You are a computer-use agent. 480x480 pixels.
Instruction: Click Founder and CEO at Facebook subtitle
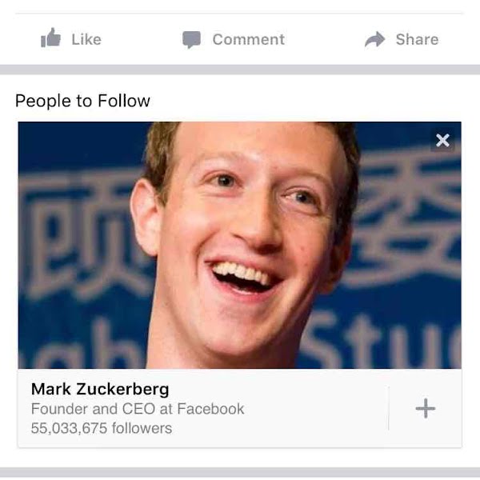[138, 409]
